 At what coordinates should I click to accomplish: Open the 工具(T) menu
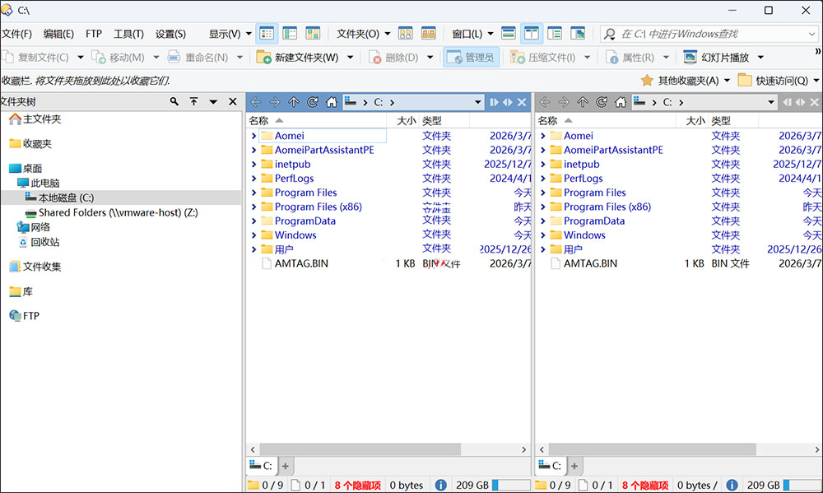pyautogui.click(x=128, y=34)
